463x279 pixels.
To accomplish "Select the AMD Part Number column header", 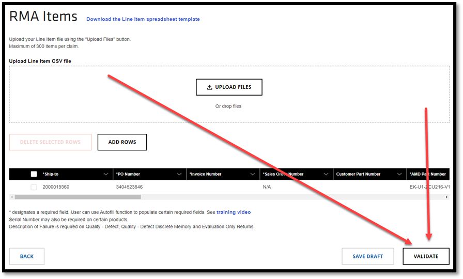I will (427, 174).
